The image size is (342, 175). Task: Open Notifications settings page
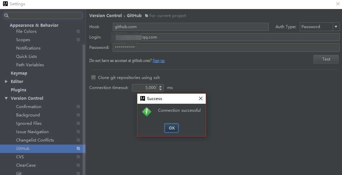(28, 48)
